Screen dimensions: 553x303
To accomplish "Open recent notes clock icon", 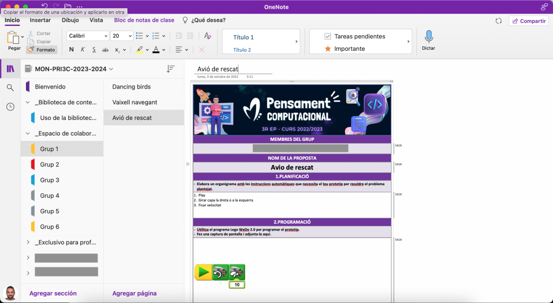I will [x=10, y=107].
